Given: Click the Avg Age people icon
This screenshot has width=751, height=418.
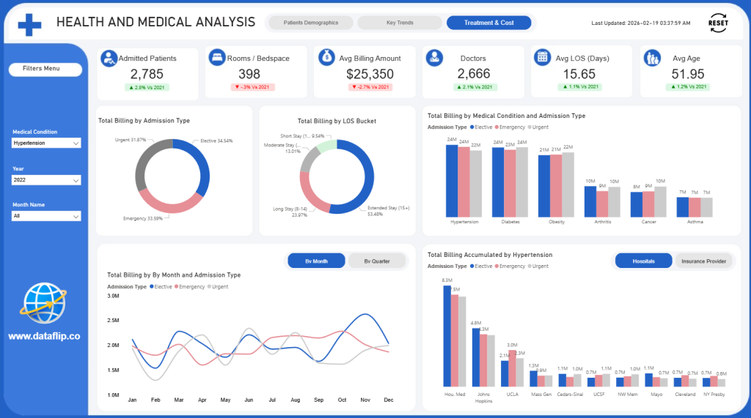Looking at the screenshot, I should pos(651,58).
